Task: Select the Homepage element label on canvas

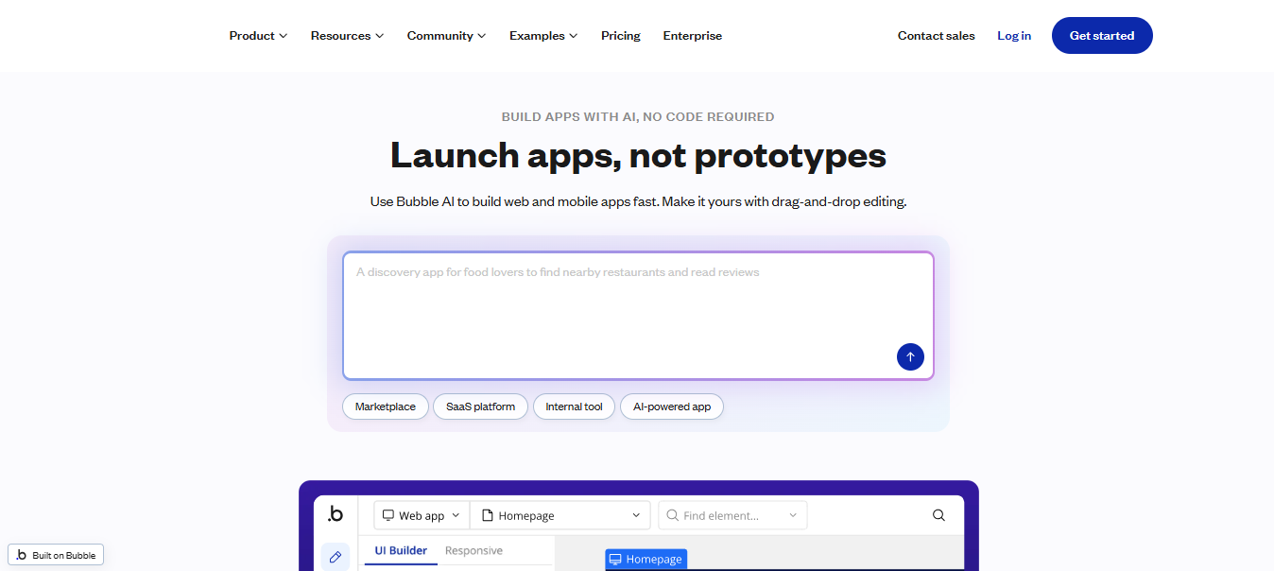Action: 646,560
